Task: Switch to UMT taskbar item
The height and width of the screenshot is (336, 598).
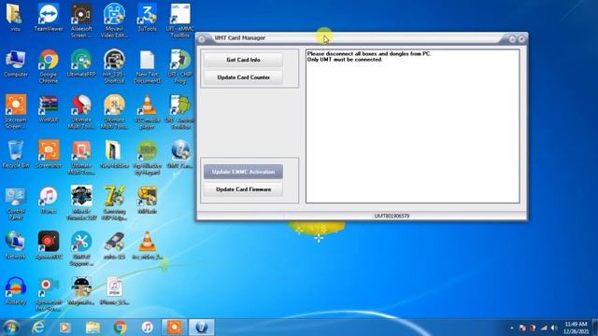Action: pos(202,328)
